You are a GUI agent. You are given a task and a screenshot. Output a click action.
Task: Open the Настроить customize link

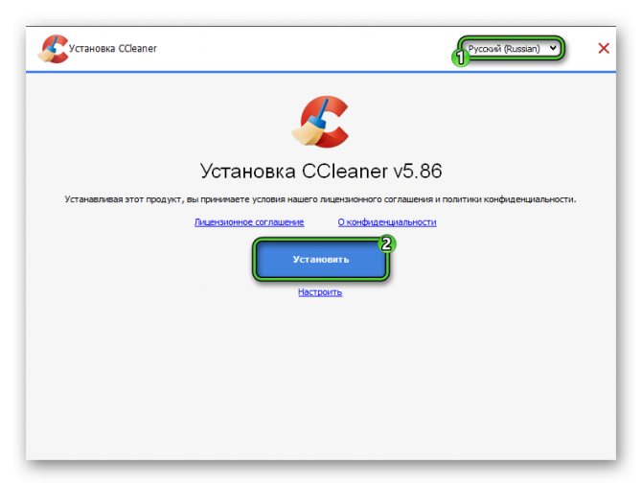[x=320, y=292]
